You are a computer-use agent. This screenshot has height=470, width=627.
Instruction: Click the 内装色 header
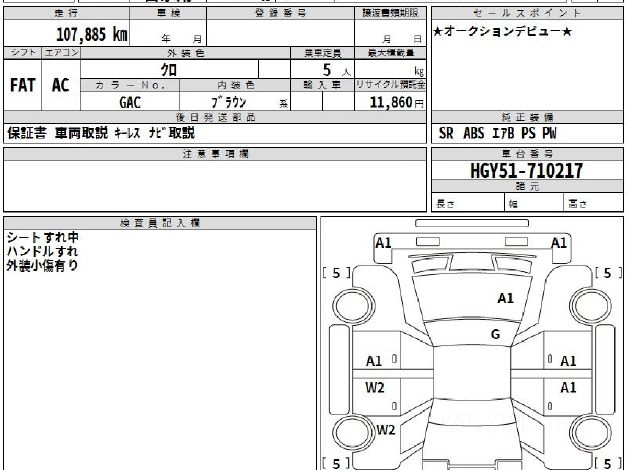click(x=235, y=85)
